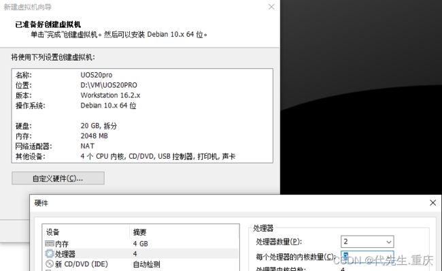The width and height of the screenshot is (442, 271).
Task: Click the network adapter value NAT
Action: [88, 146]
